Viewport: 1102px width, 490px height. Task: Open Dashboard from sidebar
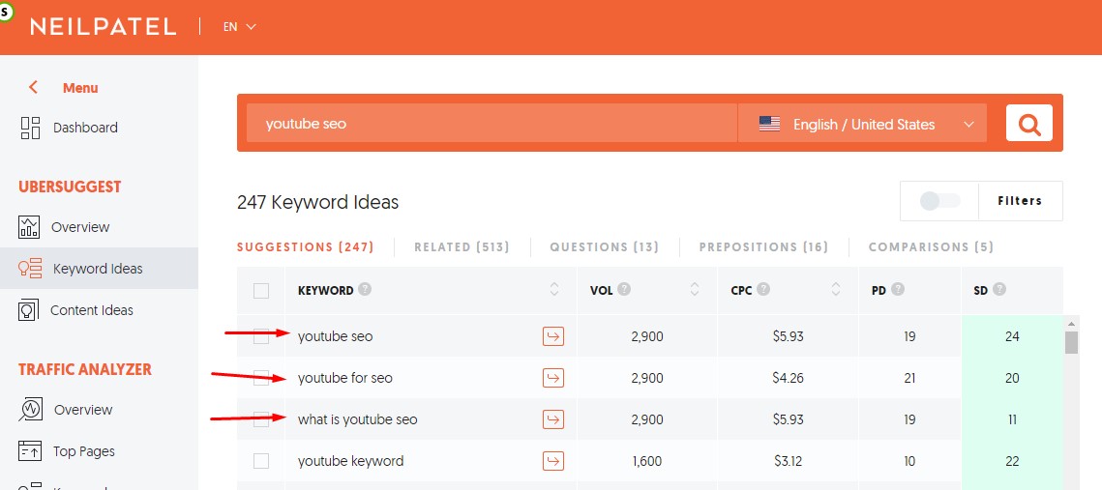pyautogui.click(x=85, y=128)
